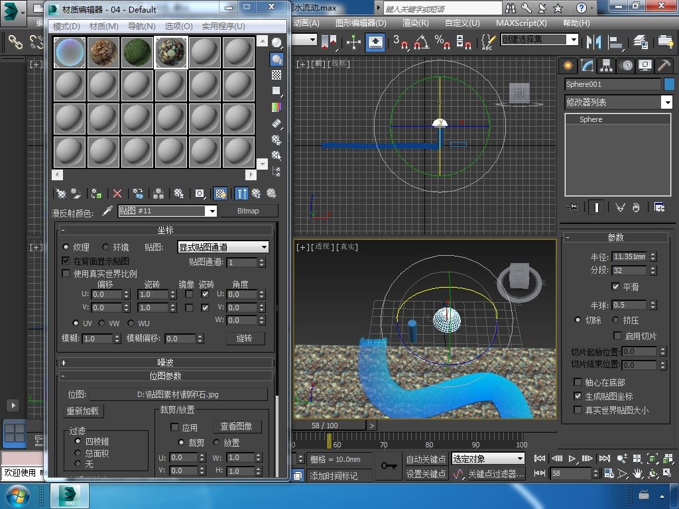
Task: Open the MAXScript(X) menu
Action: [x=521, y=23]
